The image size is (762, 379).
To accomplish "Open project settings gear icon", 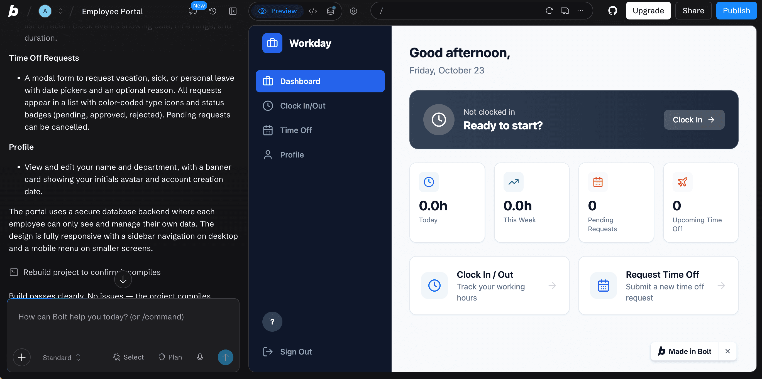I will point(353,11).
